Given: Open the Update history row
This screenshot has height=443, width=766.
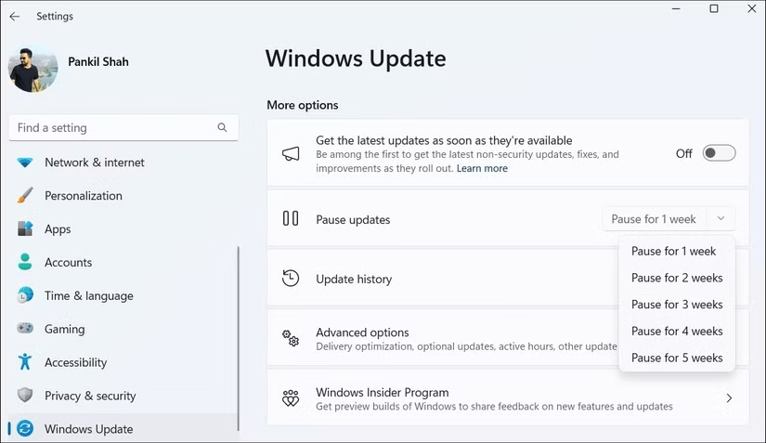Looking at the screenshot, I should [x=353, y=279].
